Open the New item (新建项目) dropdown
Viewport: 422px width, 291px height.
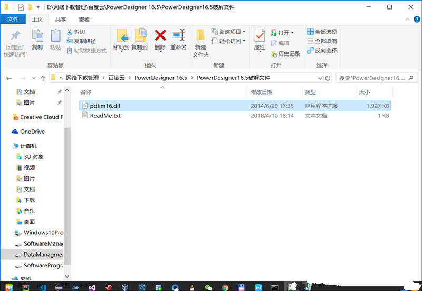[228, 32]
